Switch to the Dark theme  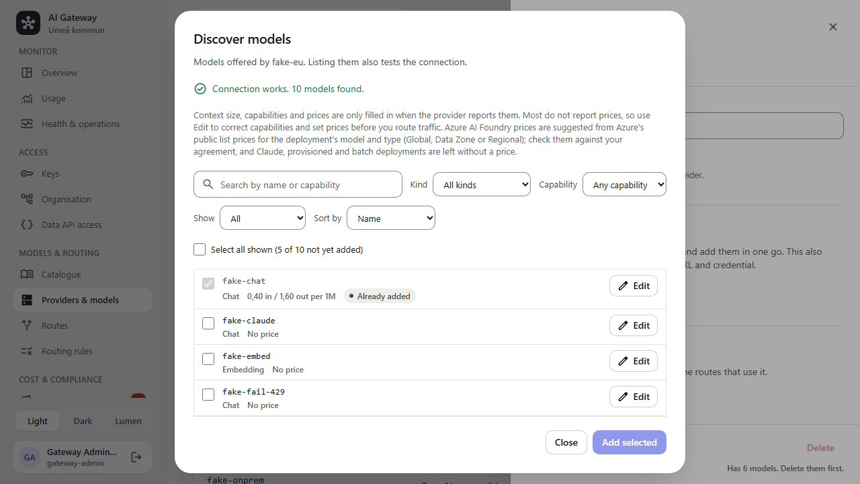click(x=83, y=421)
